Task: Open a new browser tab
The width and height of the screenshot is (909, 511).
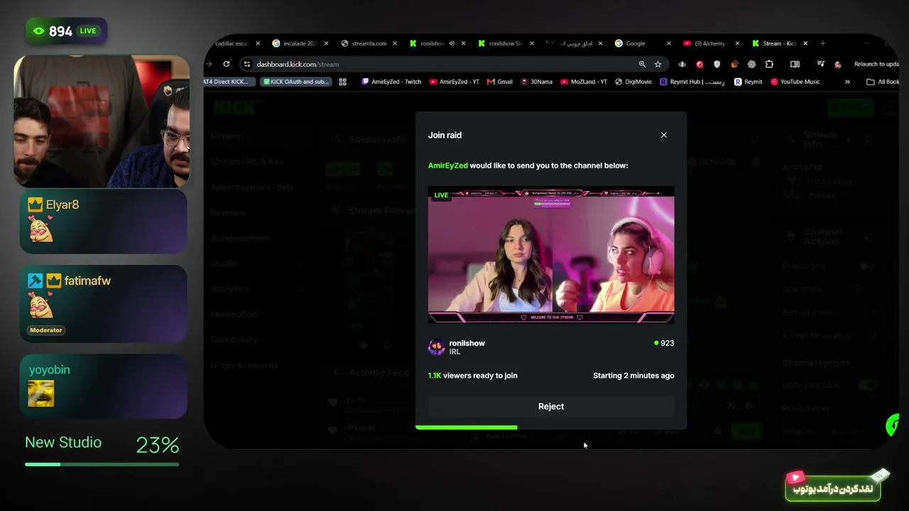Action: [x=822, y=43]
